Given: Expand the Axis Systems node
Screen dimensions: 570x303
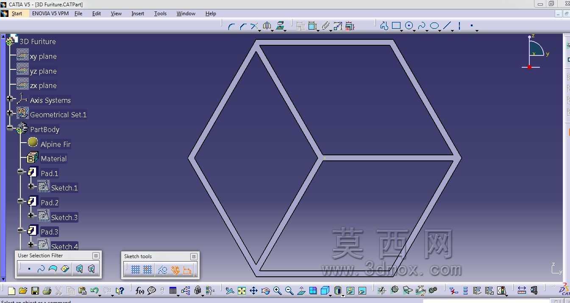Looking at the screenshot, I should 10,99.
